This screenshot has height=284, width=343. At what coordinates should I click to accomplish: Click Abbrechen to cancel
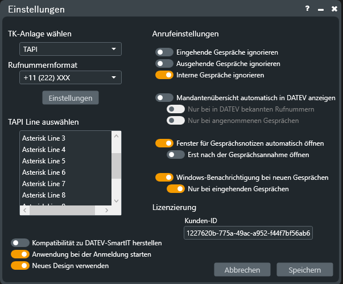coord(242,270)
